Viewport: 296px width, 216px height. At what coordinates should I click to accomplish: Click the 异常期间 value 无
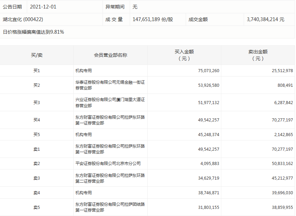[x=135, y=7]
